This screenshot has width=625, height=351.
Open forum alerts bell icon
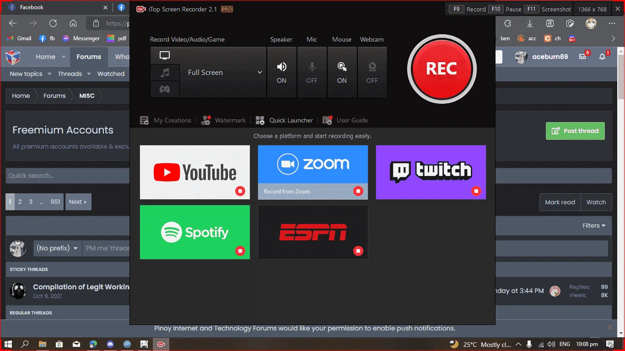[x=603, y=57]
